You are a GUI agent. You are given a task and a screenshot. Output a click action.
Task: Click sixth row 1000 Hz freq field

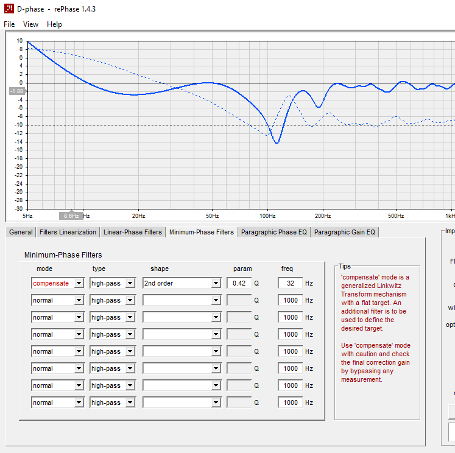click(x=290, y=368)
